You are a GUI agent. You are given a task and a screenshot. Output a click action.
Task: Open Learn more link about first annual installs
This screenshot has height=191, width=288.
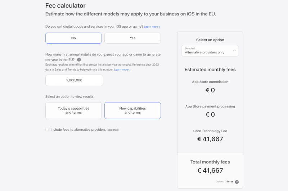[x=122, y=70]
